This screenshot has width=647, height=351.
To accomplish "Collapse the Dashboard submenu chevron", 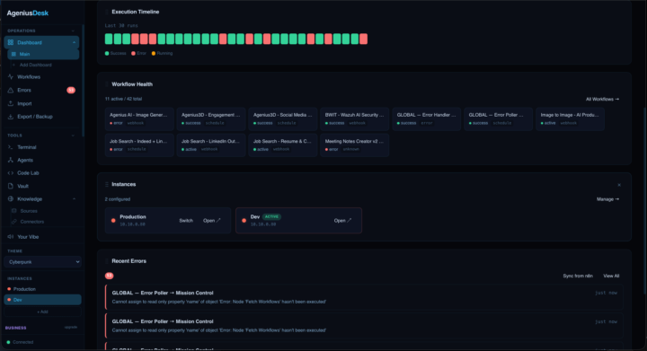I will coord(75,42).
